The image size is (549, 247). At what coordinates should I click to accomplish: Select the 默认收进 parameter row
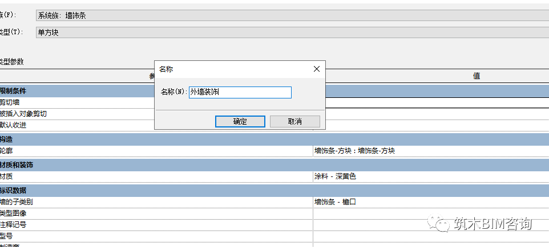(14, 125)
